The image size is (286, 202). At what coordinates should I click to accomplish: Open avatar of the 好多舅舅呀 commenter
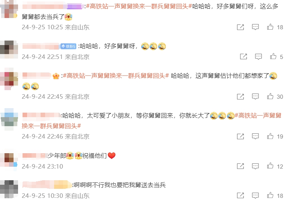[9, 49]
